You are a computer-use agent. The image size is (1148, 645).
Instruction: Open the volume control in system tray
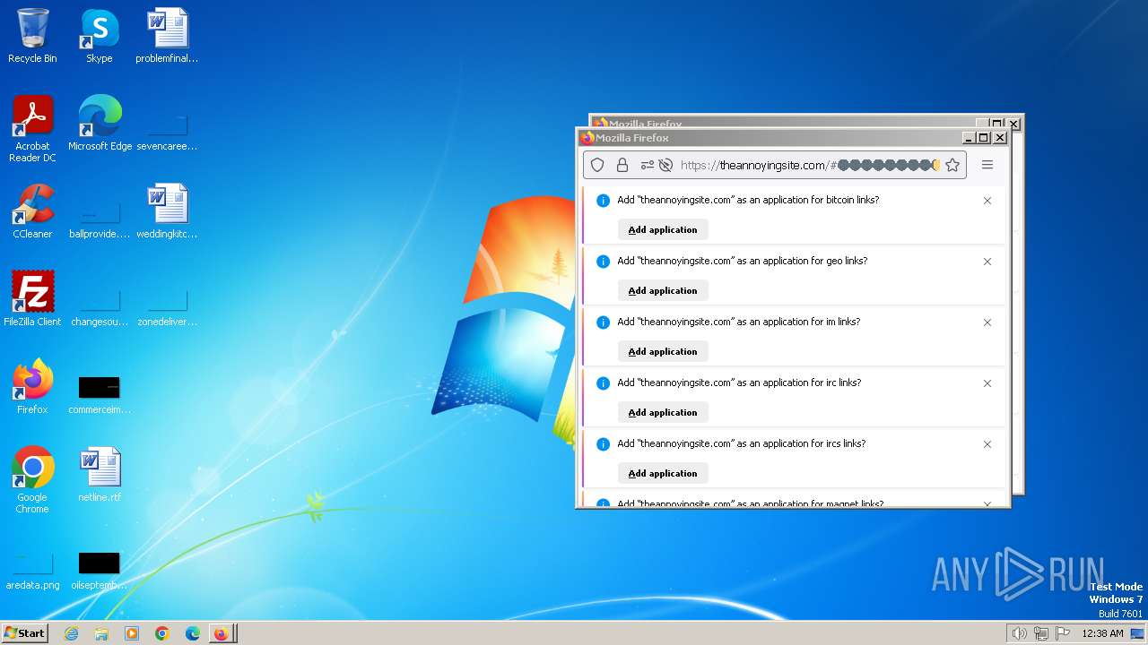click(1020, 633)
